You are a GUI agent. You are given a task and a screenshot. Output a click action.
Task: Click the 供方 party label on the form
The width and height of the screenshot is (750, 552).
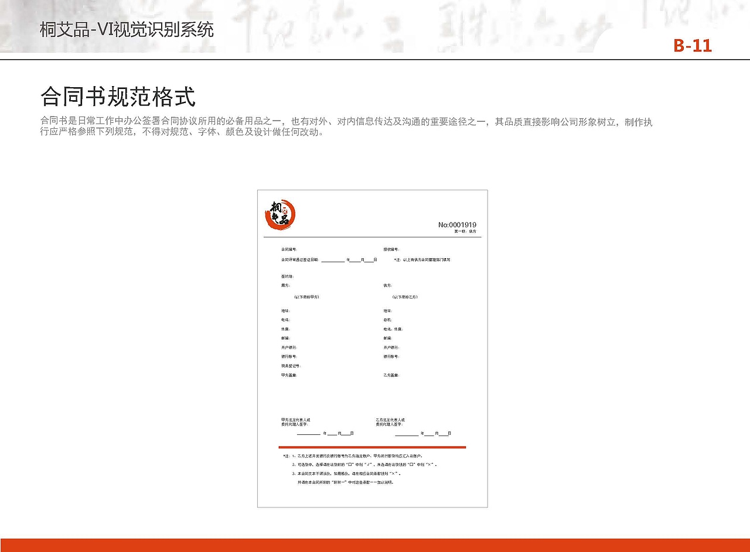point(388,286)
